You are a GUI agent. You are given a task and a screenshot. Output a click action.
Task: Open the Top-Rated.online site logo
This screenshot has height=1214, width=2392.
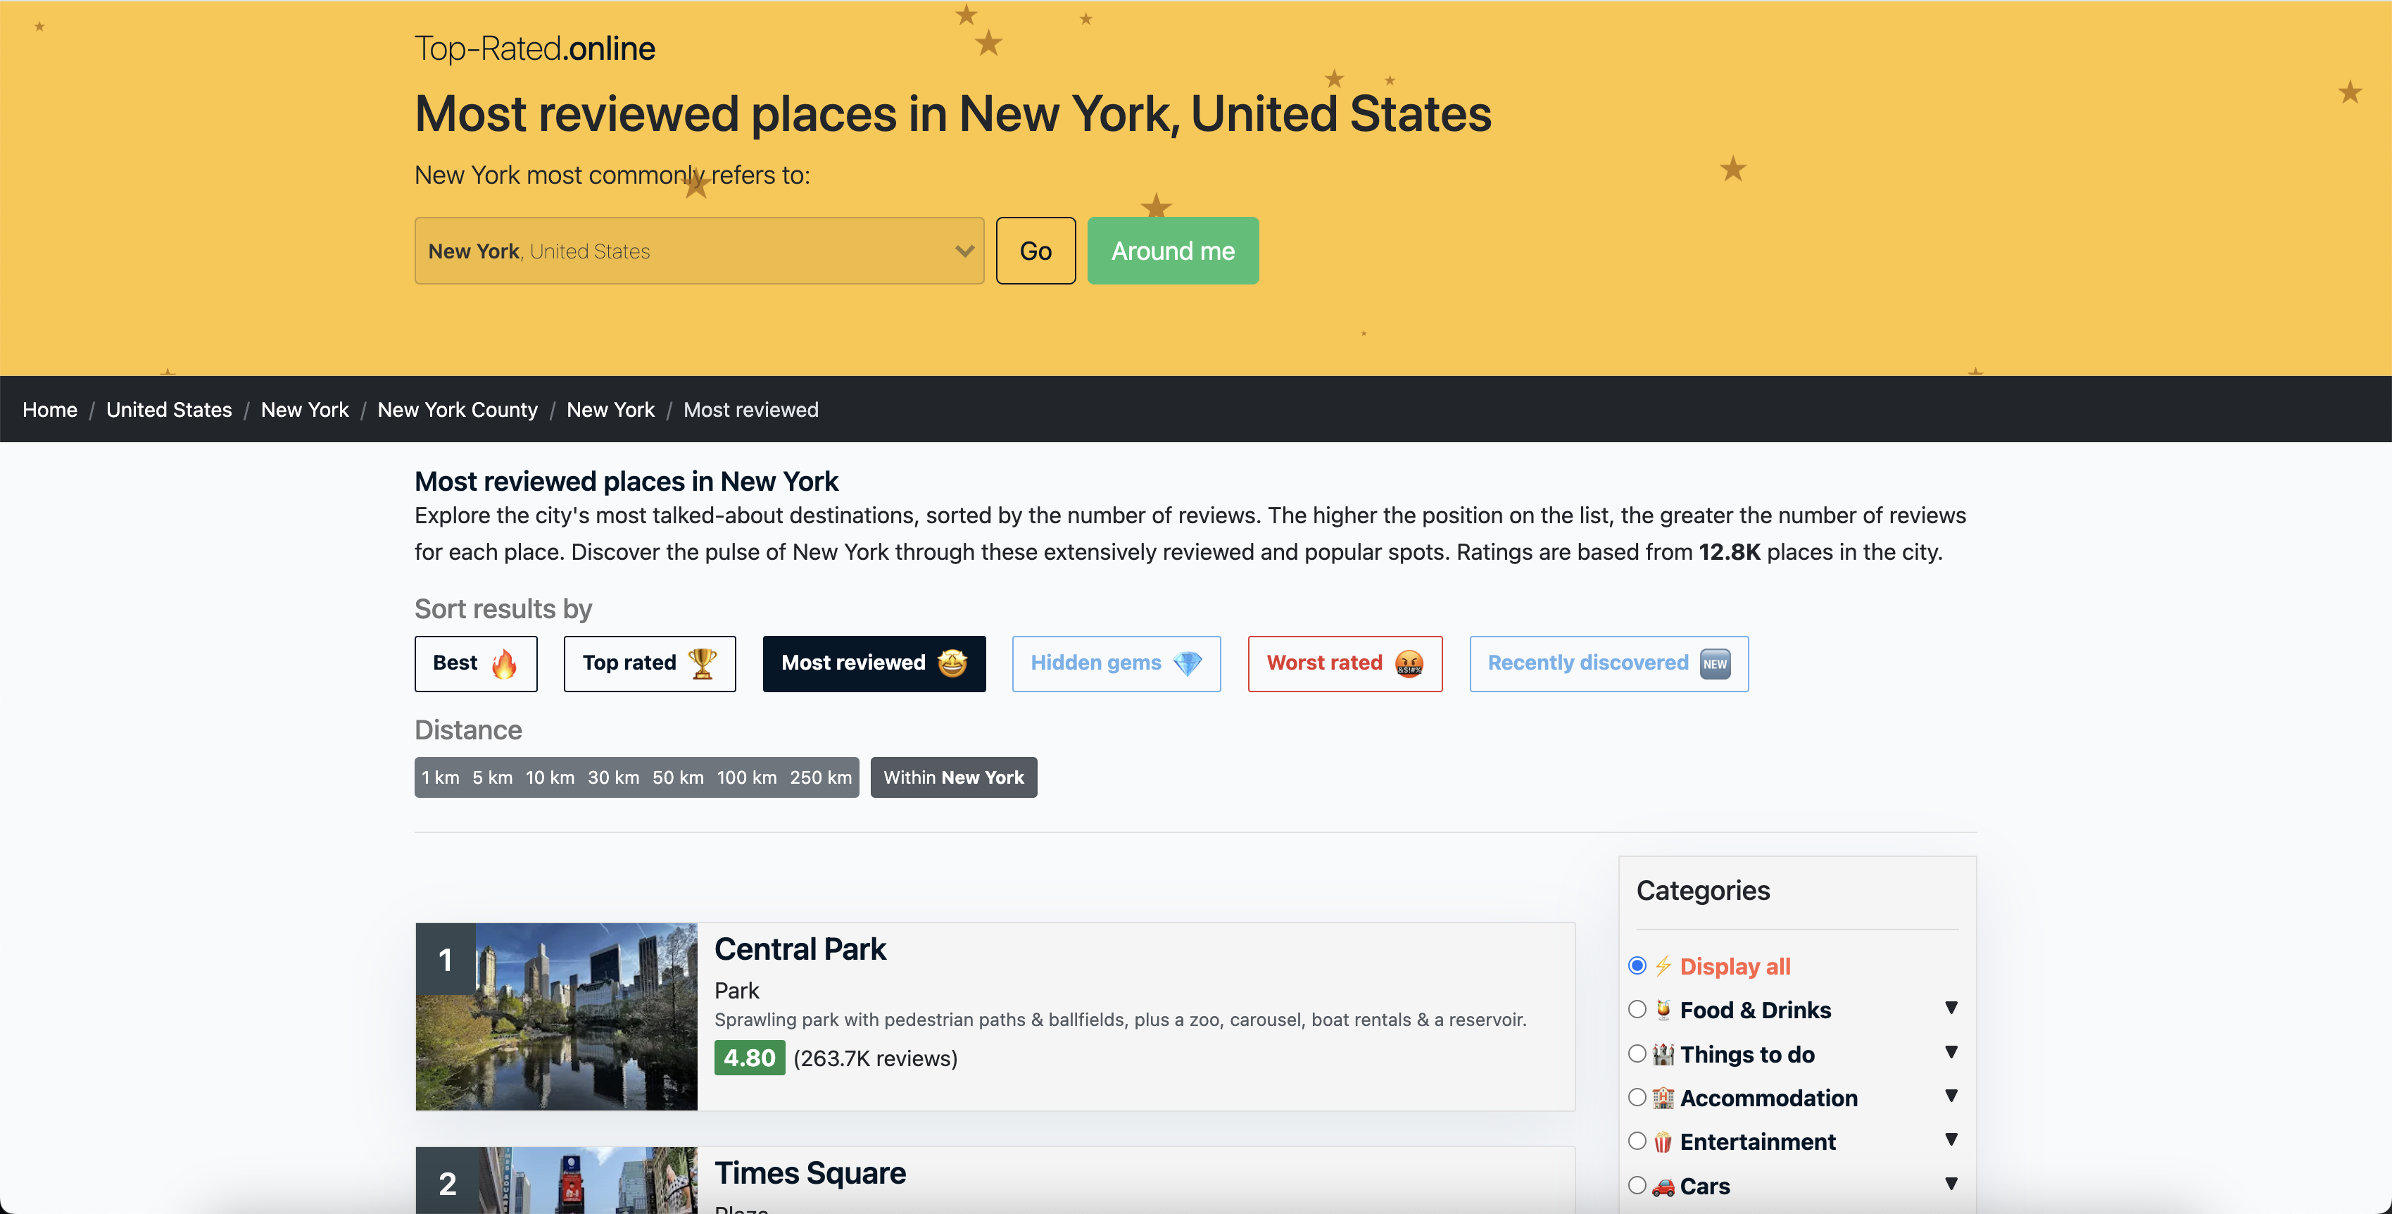(x=534, y=49)
